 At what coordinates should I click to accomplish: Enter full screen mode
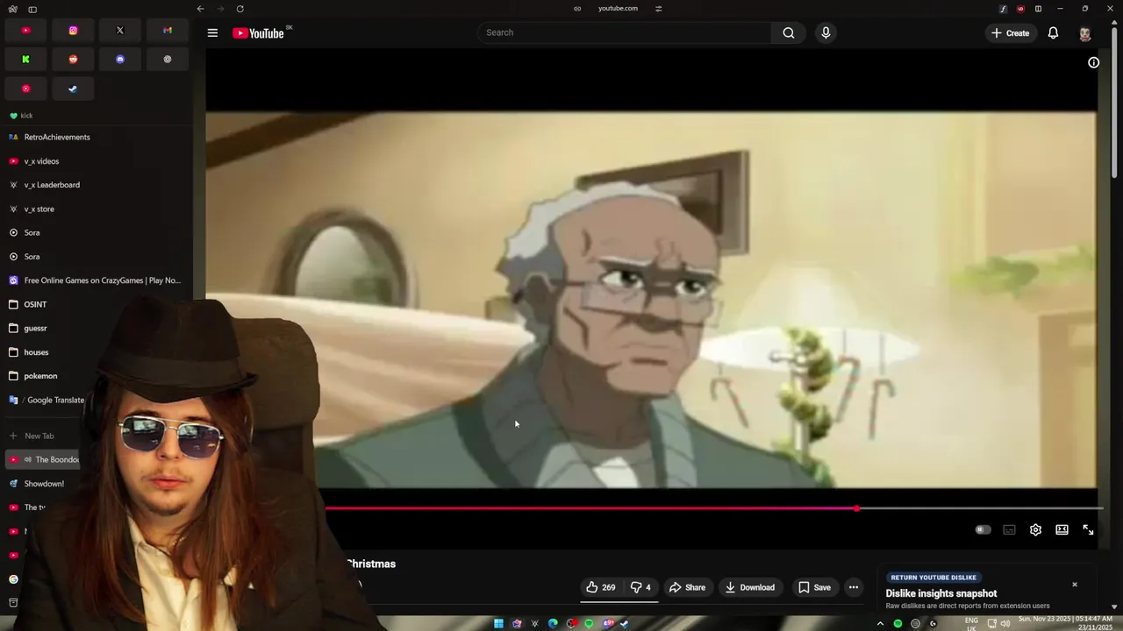tap(1088, 530)
